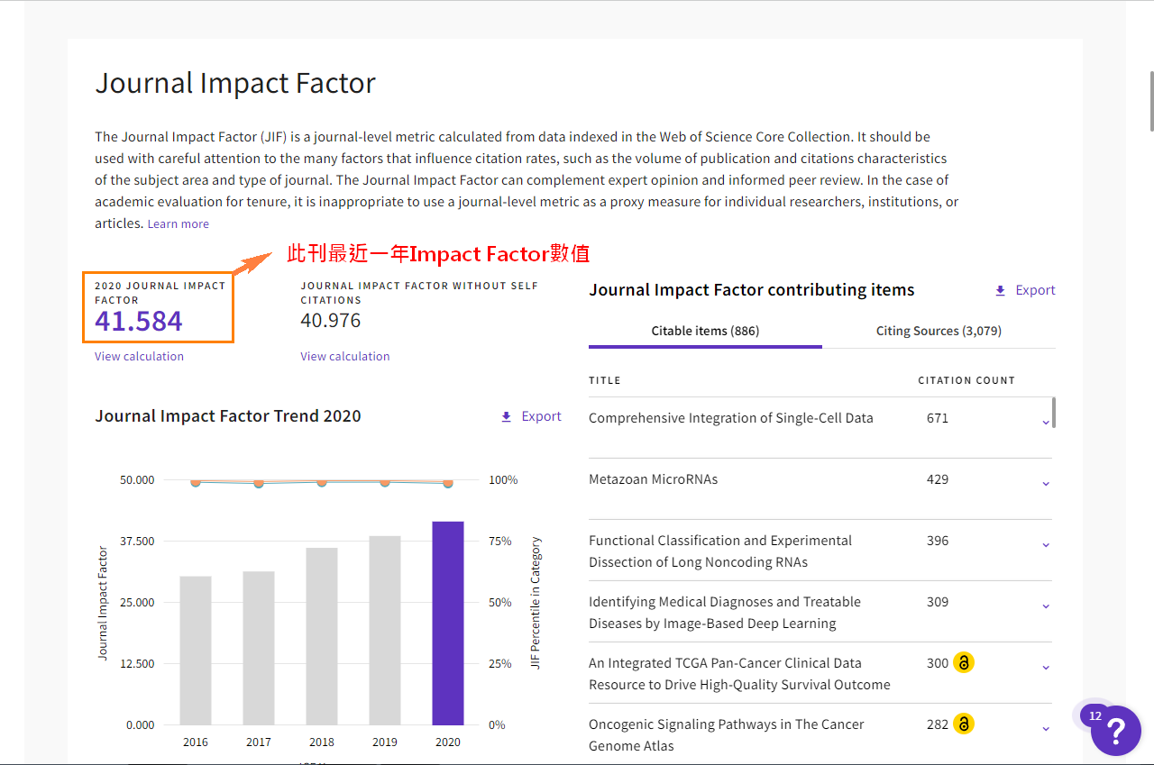
Task: Click the 41.584 impact factor value
Action: coord(139,321)
